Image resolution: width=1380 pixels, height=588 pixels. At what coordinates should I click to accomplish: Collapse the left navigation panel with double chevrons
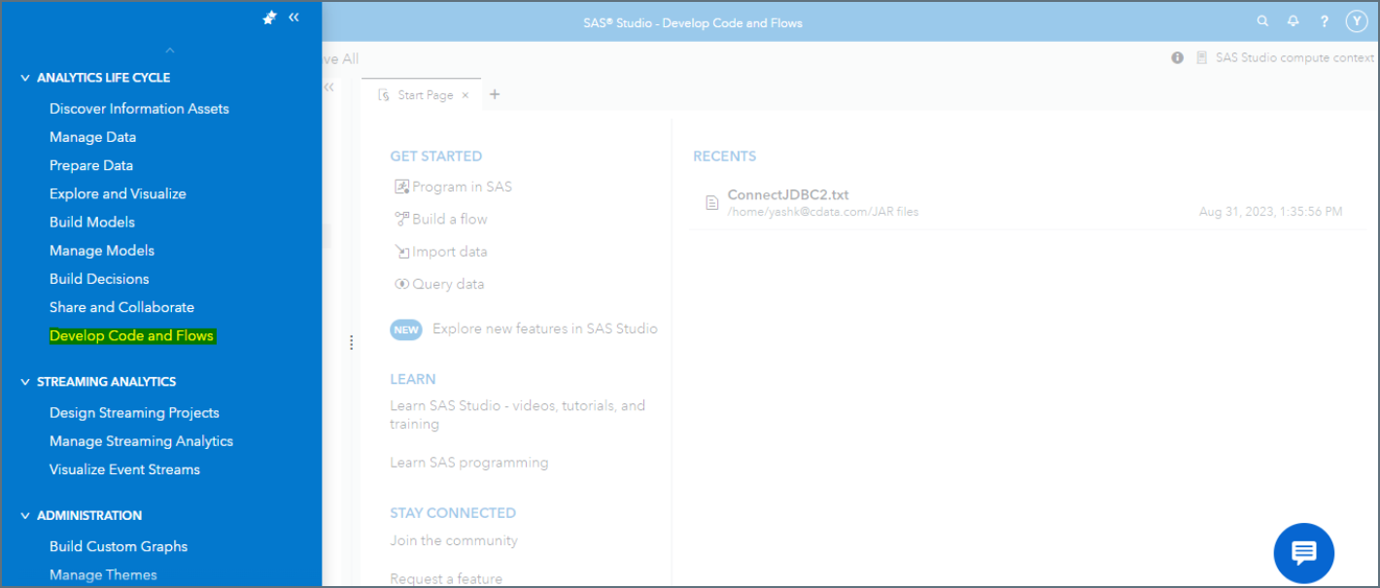click(x=294, y=17)
